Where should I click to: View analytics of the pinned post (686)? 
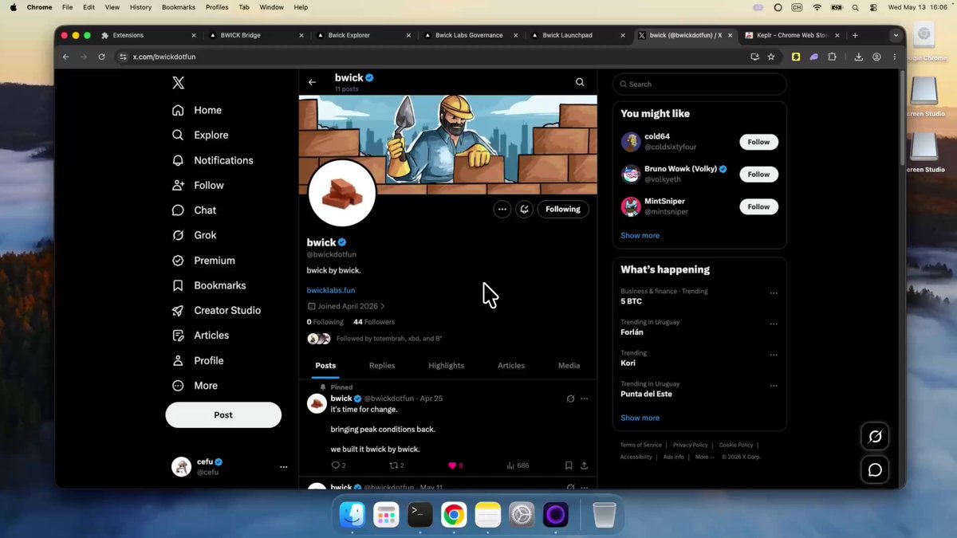coord(518,465)
